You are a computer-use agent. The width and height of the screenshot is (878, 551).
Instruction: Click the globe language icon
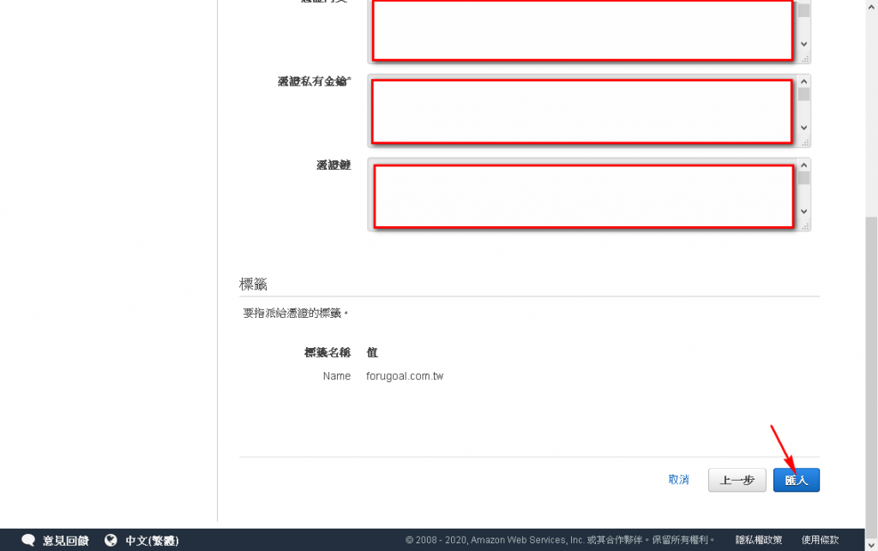[111, 540]
